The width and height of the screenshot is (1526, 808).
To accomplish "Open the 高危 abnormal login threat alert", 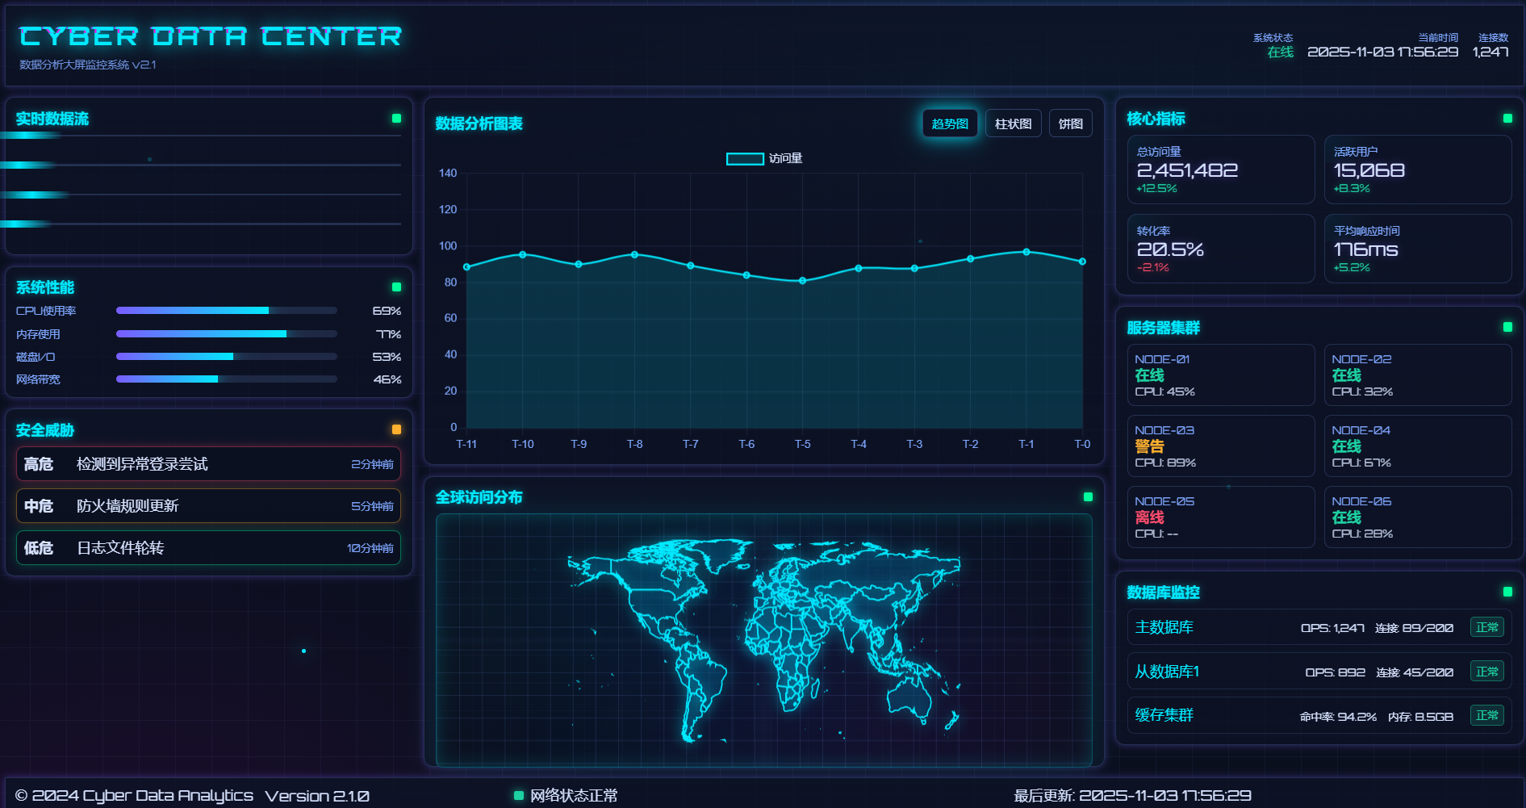I will click(x=208, y=464).
